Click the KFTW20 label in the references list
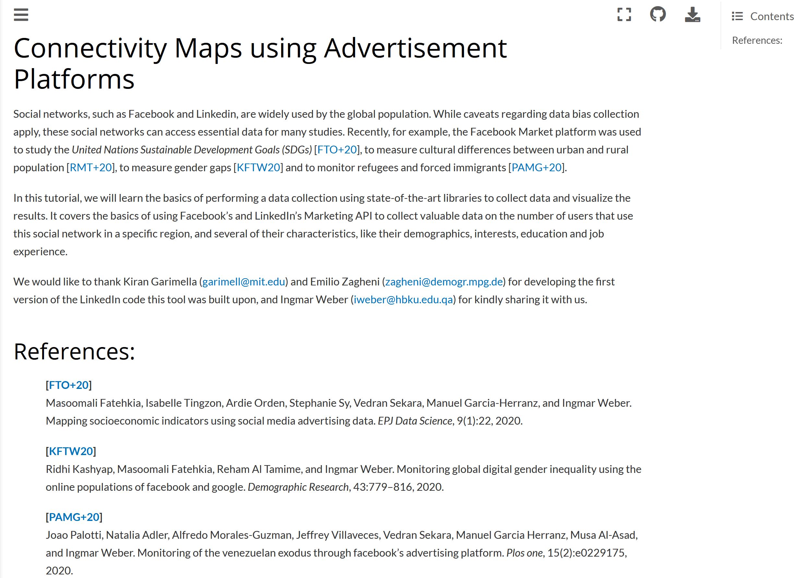This screenshot has width=800, height=578. (x=71, y=451)
